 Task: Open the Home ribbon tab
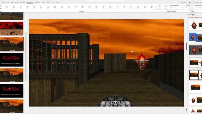(x=3, y=3)
